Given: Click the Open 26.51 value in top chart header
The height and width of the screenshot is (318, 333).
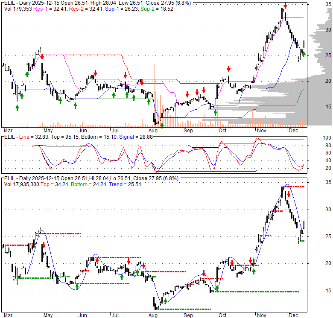Looking at the screenshot, I should [x=74, y=3].
